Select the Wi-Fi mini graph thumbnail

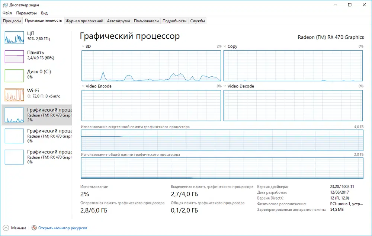[x=14, y=95]
